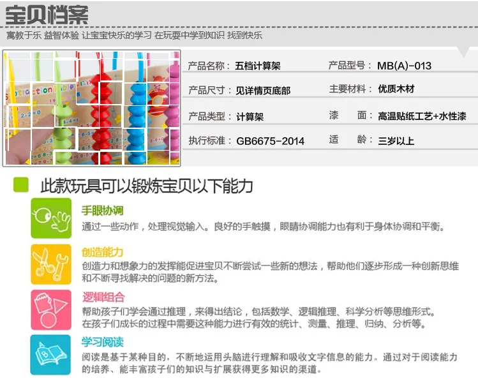Select the 逻辑组合 heading

click(103, 297)
